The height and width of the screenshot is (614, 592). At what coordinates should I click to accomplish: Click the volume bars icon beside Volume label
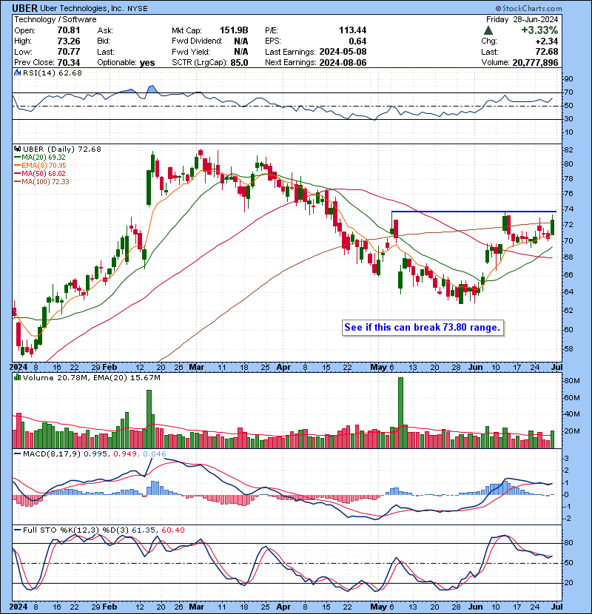click(x=17, y=377)
